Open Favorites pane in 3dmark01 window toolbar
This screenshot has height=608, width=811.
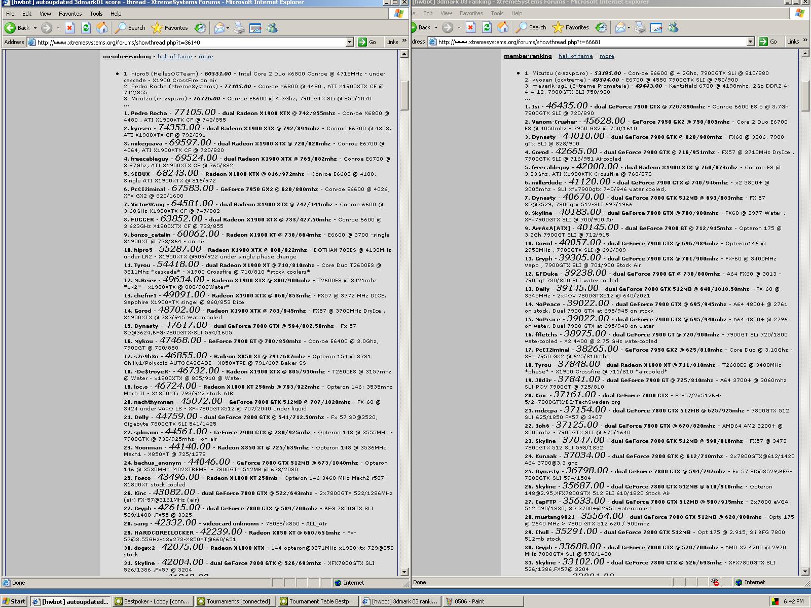[x=169, y=28]
